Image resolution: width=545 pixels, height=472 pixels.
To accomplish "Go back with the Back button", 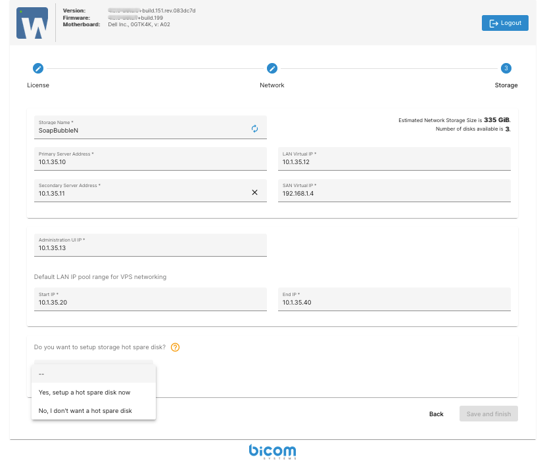I will (x=436, y=414).
